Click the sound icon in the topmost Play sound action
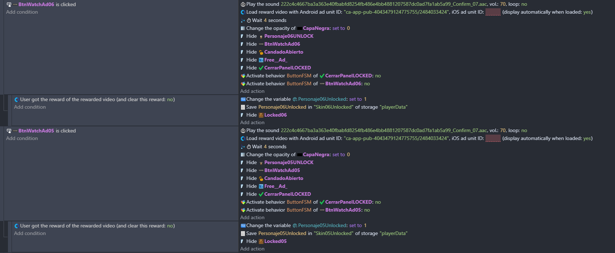 [x=243, y=4]
